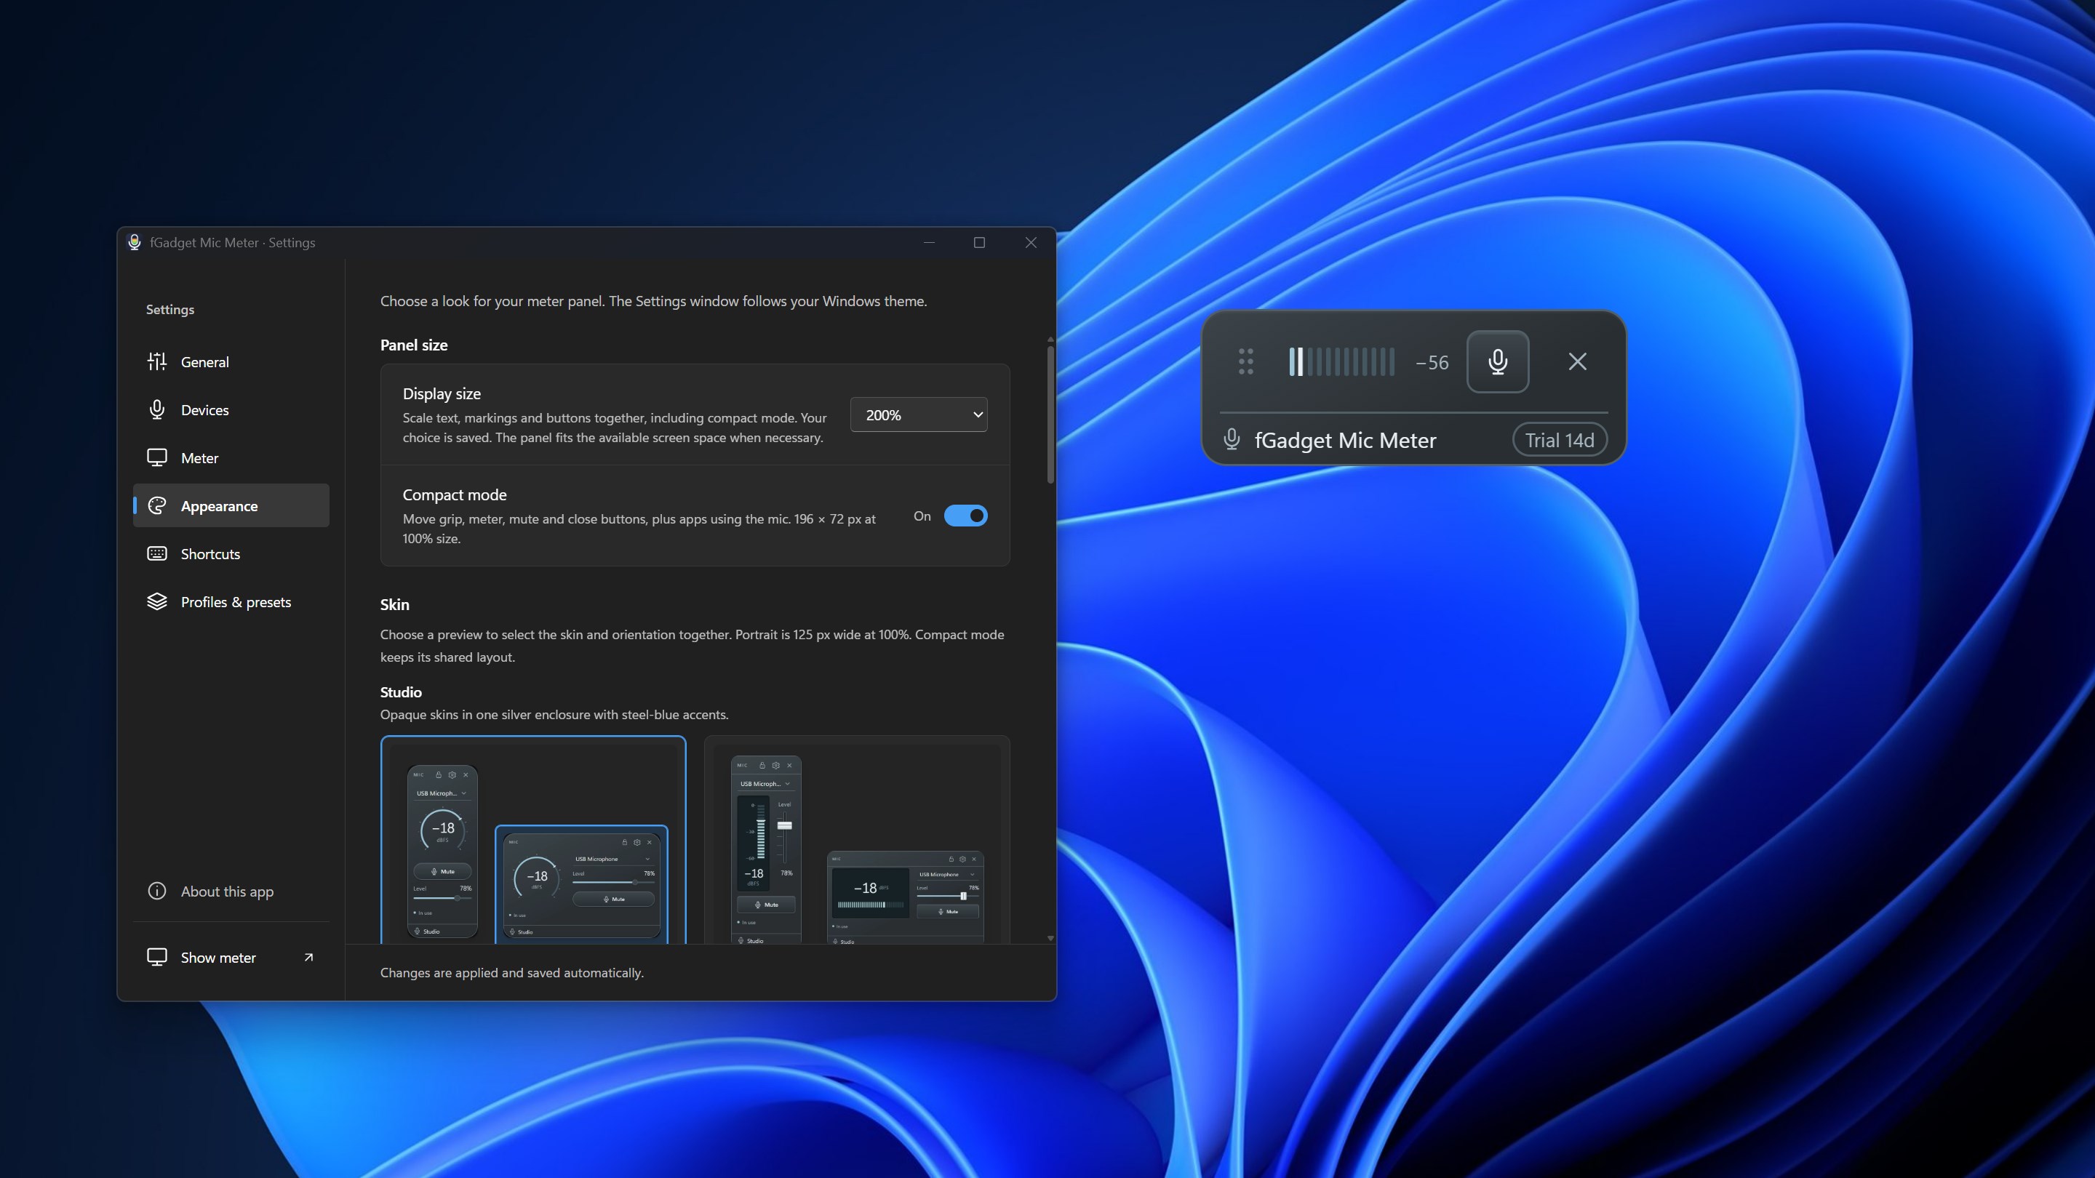
Task: Select Appearance in the sidebar
Action: 231,505
